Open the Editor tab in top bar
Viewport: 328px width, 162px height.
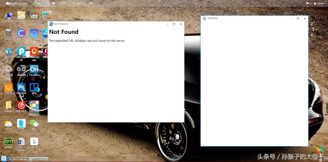pos(78,3)
